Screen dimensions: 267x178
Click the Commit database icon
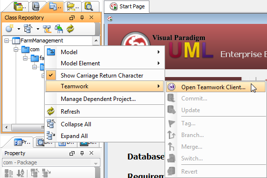pyautogui.click(x=171, y=98)
